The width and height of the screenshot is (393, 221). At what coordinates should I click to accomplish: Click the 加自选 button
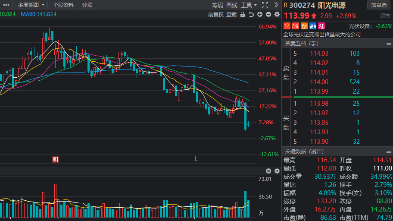coord(379,5)
